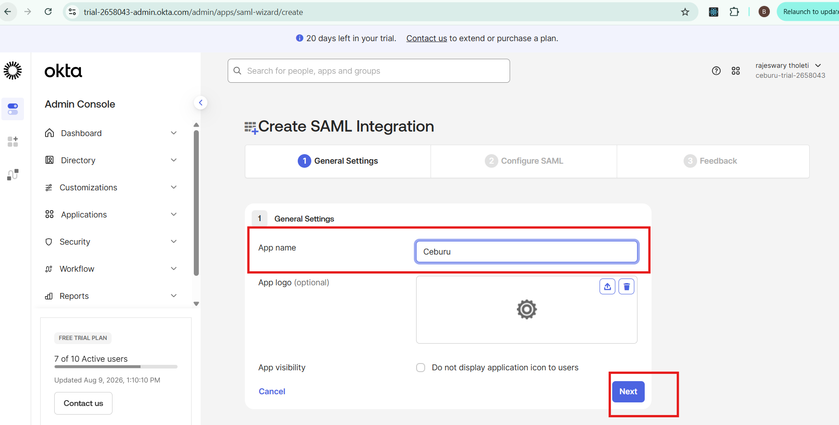Select the General Settings step tab
Viewport: 839px width, 425px height.
point(338,161)
